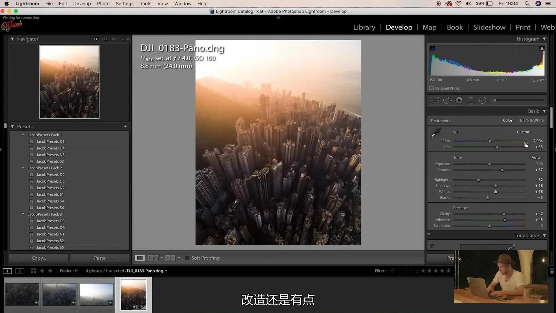The image size is (556, 313).
Task: Check the Original Photo box
Action: 431,88
